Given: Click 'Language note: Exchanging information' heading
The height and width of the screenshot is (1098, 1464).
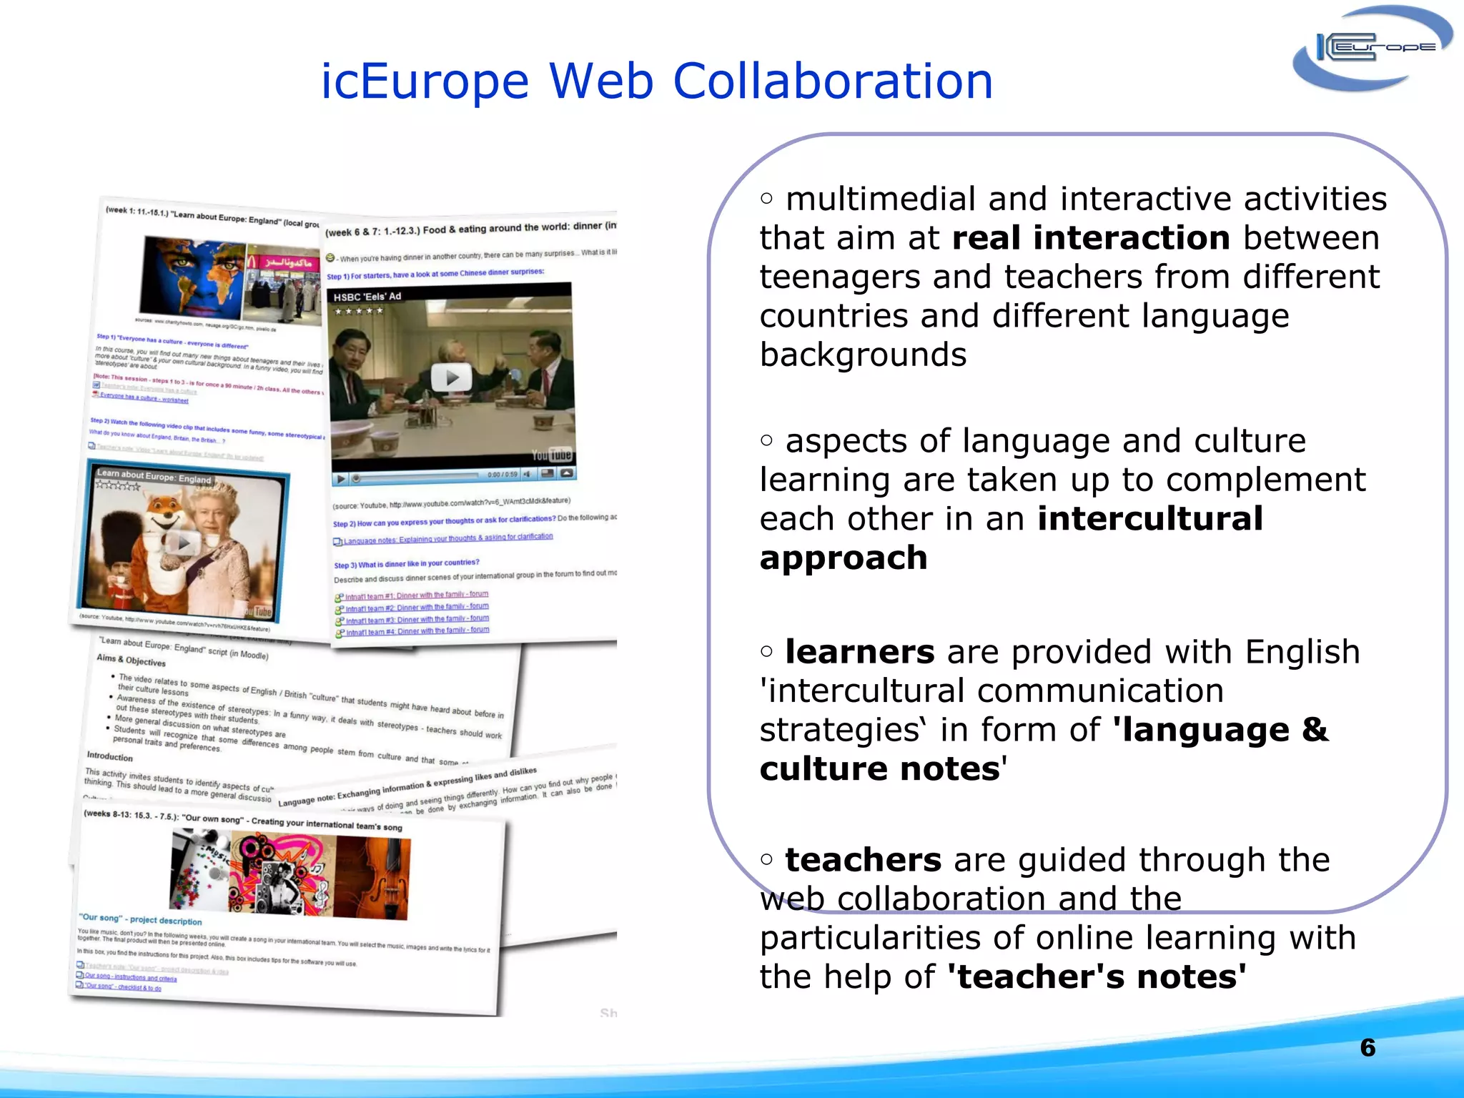Looking at the screenshot, I should 407,787.
